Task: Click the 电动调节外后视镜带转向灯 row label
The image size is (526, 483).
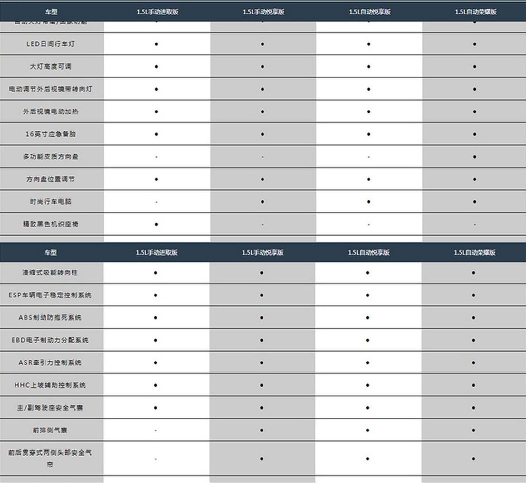Action: point(50,89)
